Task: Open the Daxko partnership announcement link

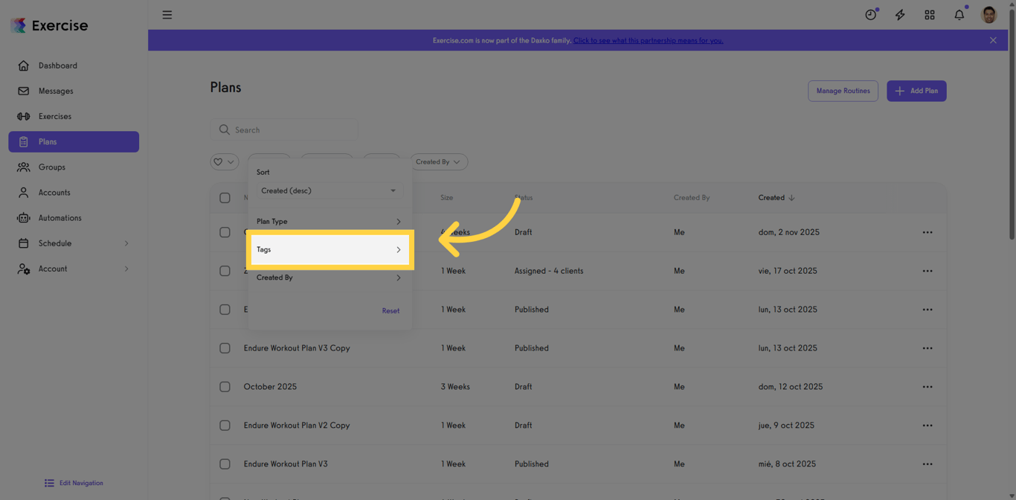Action: tap(648, 40)
